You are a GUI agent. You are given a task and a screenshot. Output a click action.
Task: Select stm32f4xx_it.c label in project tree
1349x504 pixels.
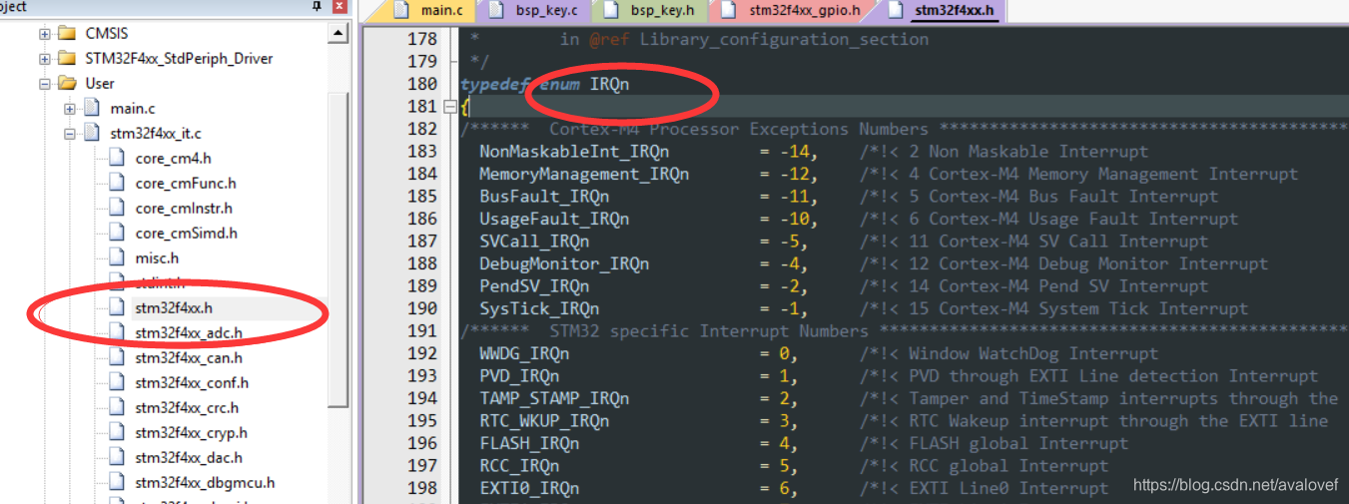point(155,134)
